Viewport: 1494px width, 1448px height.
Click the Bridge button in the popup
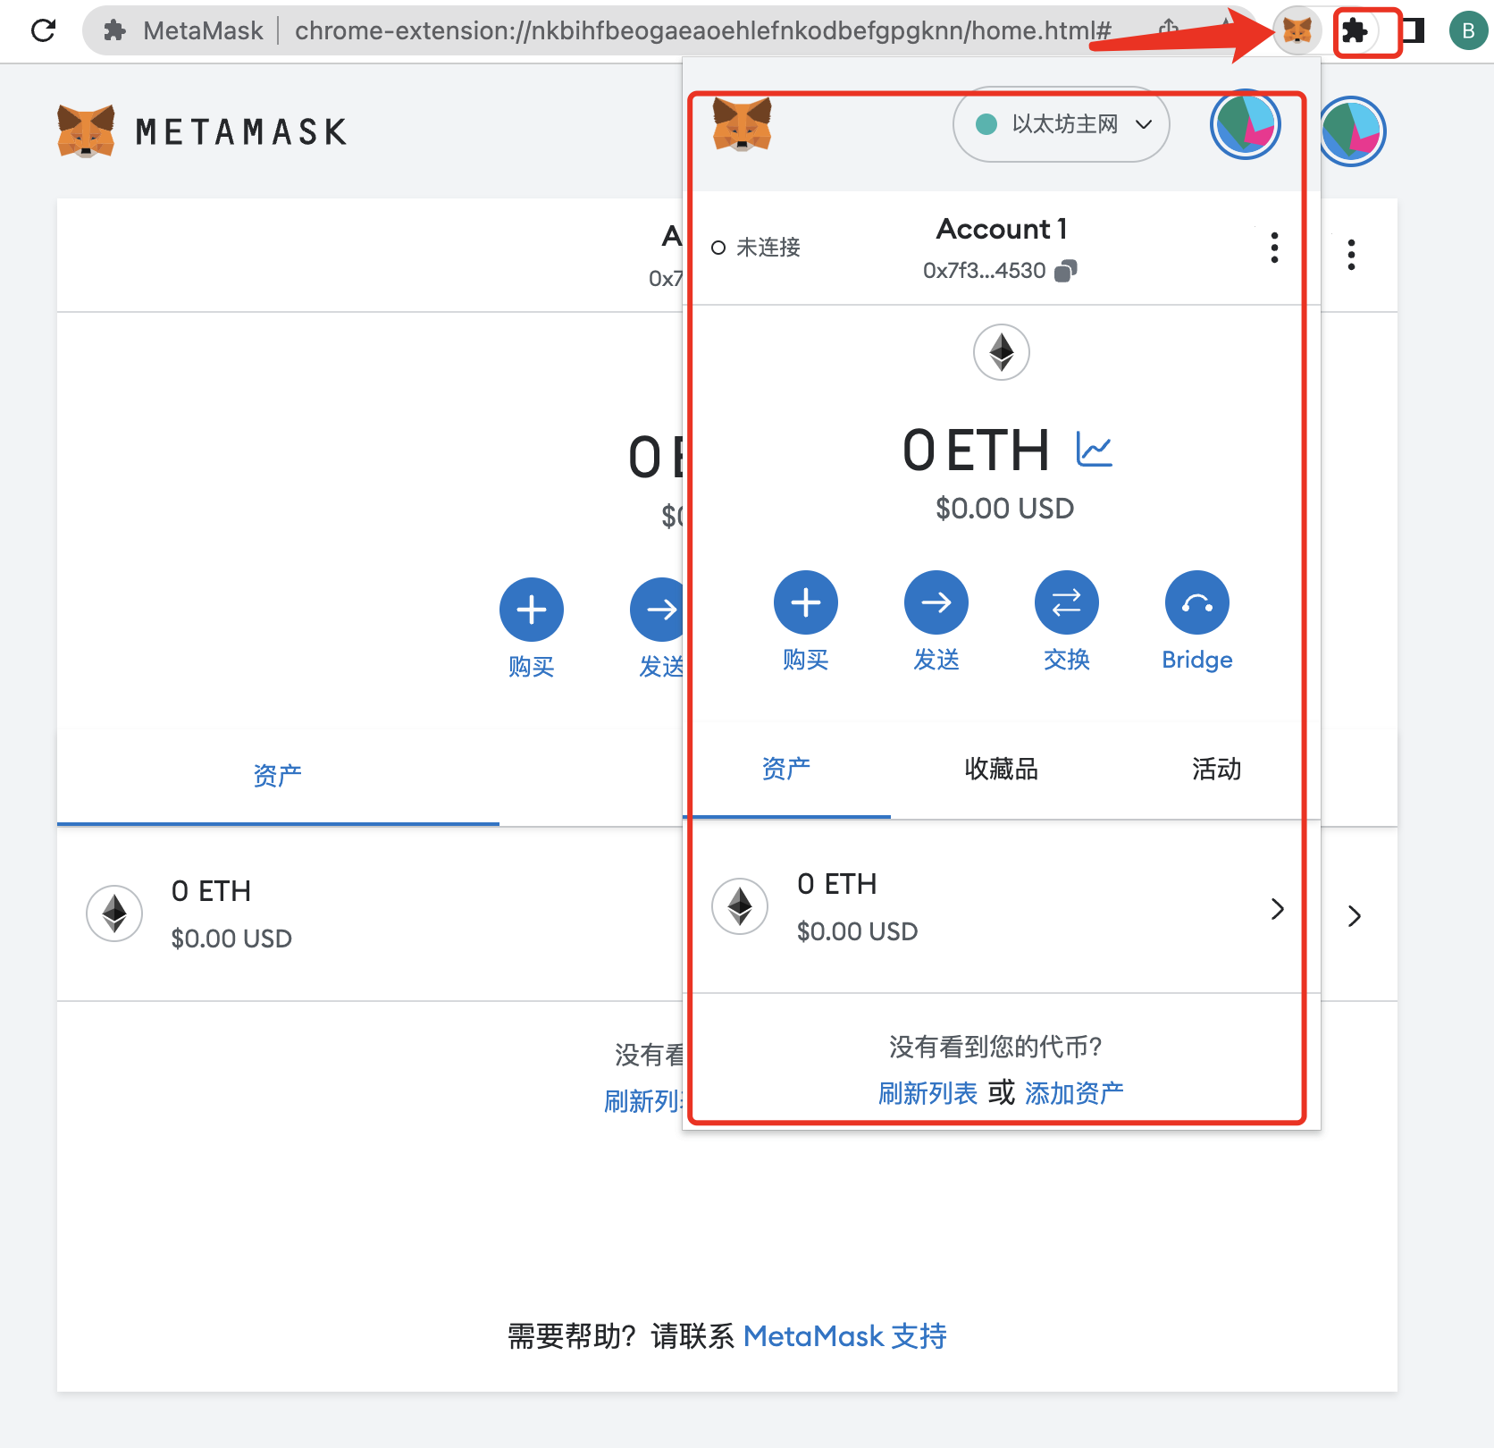(x=1197, y=622)
